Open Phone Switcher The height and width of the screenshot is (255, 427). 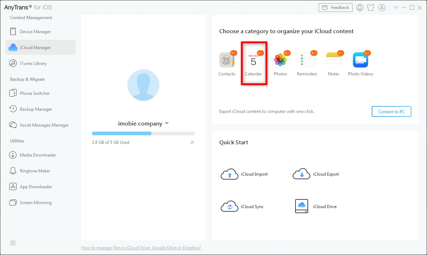coord(40,93)
